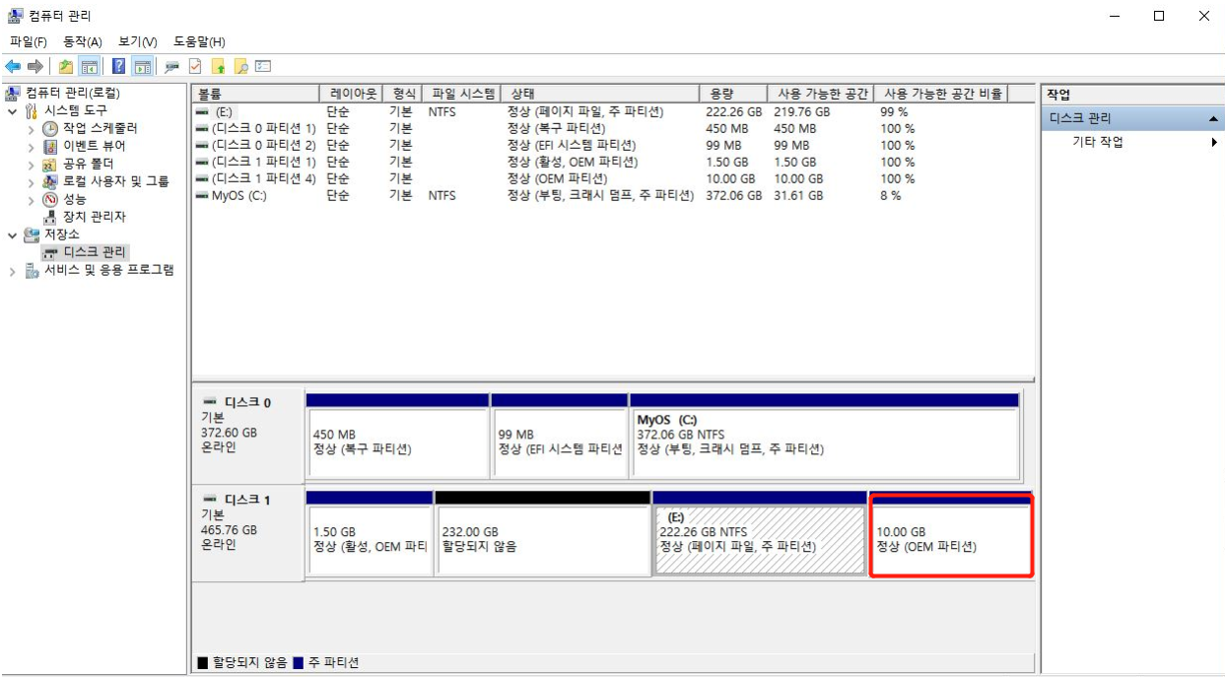This screenshot has height=677, width=1225.
Task: Click the yellow page with green arrow icon
Action: 218,66
